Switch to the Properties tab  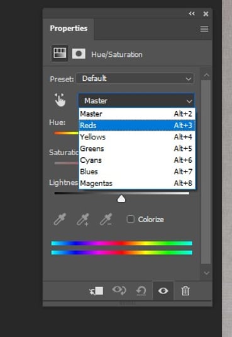(x=69, y=28)
